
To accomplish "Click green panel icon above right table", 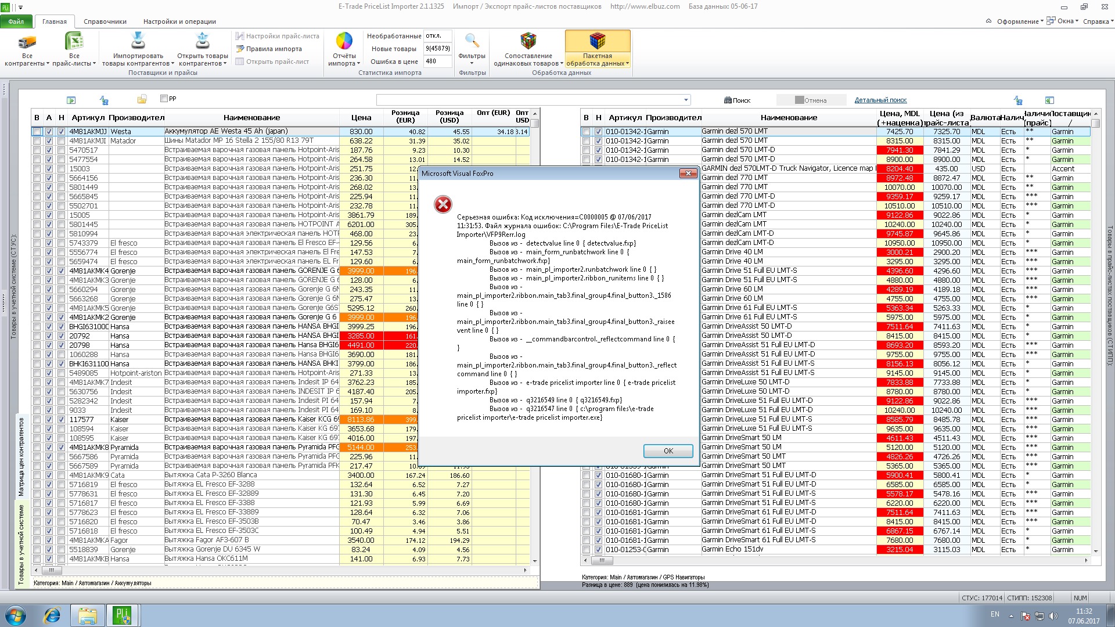I will (1049, 100).
